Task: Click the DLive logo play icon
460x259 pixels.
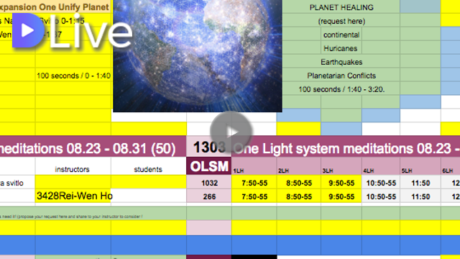Action: [x=29, y=30]
